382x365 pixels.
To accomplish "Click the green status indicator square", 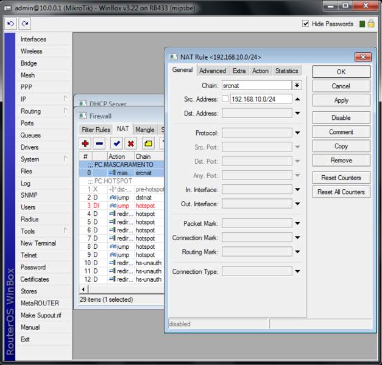I will [x=362, y=24].
